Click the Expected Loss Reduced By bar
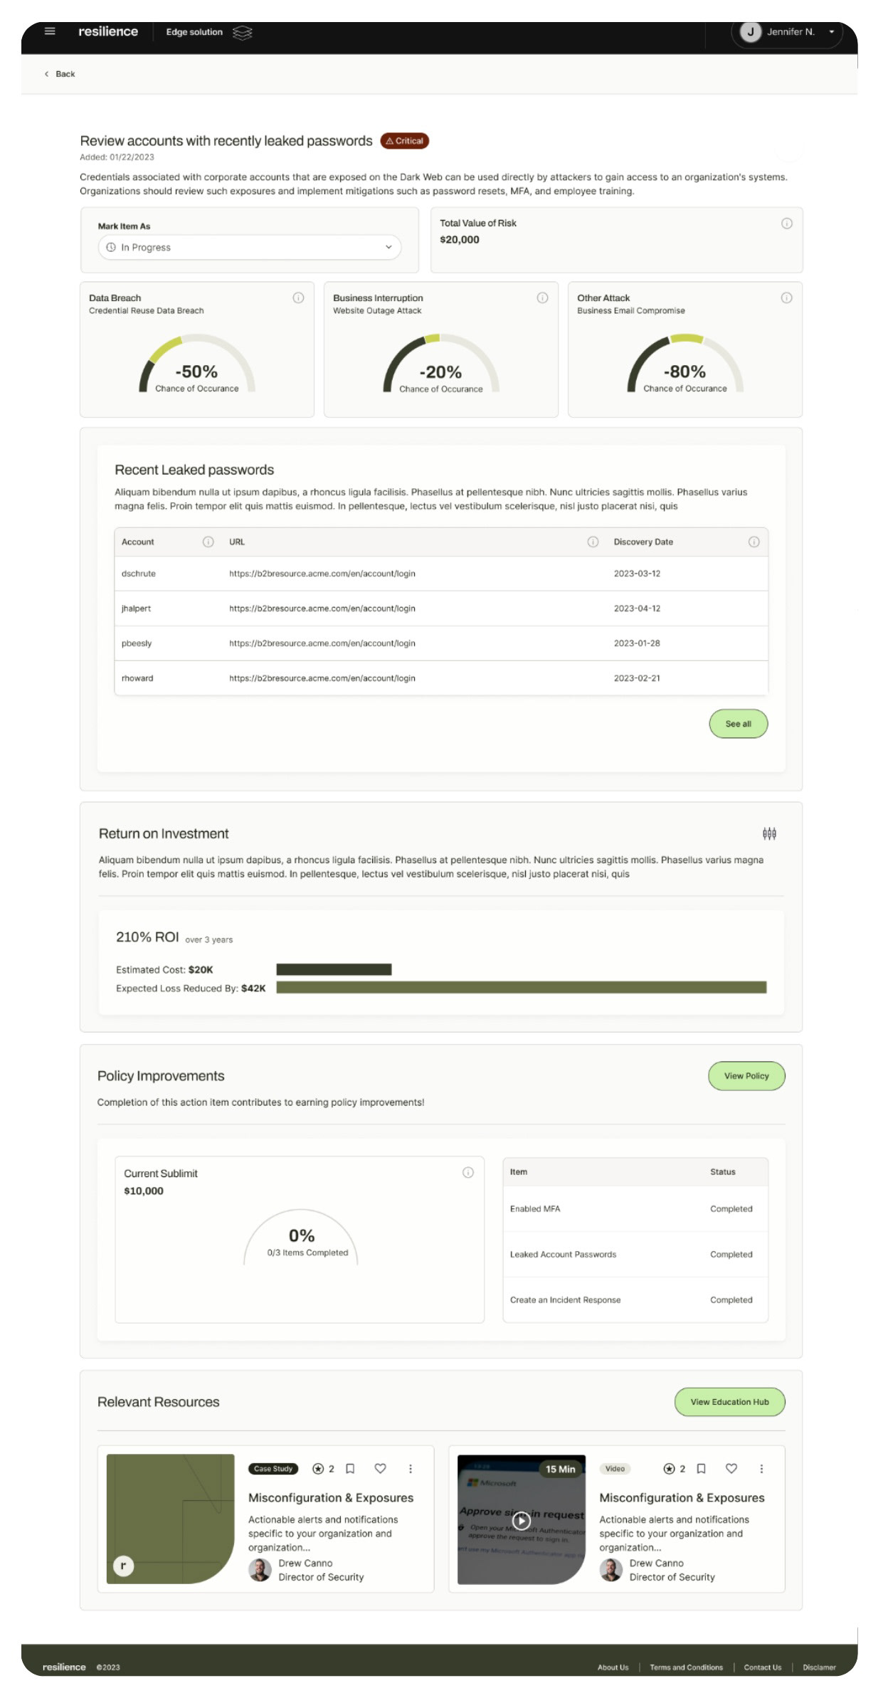This screenshot has width=888, height=1698. [521, 987]
